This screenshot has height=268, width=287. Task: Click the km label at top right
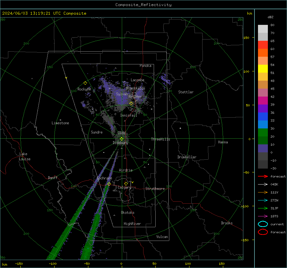(249, 13)
